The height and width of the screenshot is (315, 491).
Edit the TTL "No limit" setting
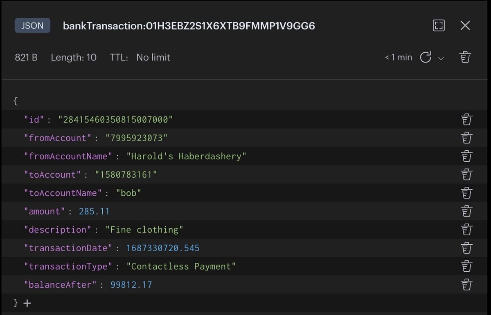click(x=153, y=57)
